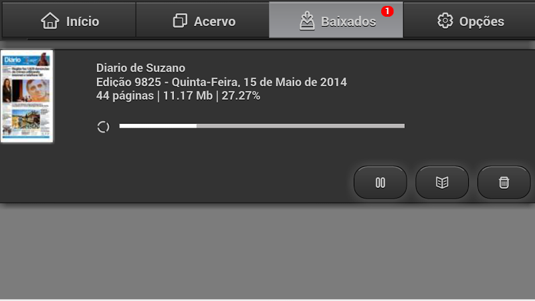Delete the download with the trash icon

[x=504, y=183]
